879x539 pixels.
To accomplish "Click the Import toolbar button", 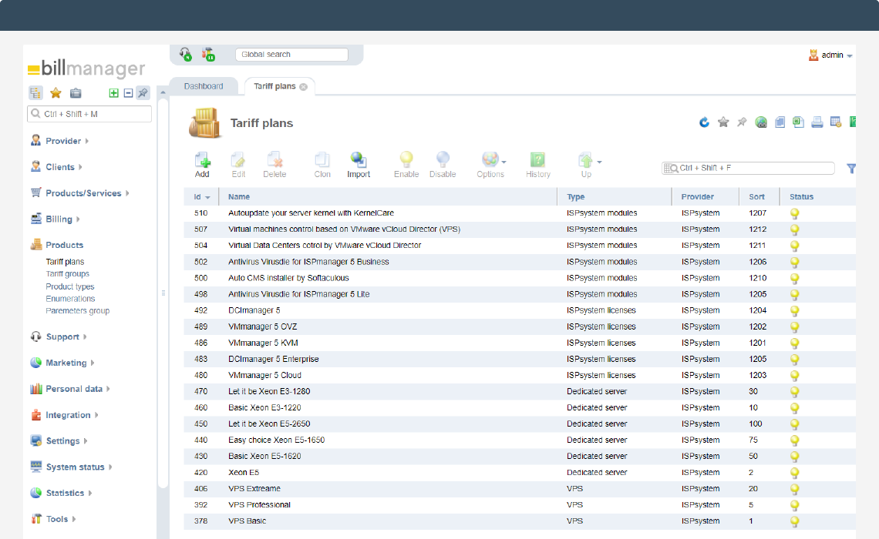I will click(x=359, y=165).
